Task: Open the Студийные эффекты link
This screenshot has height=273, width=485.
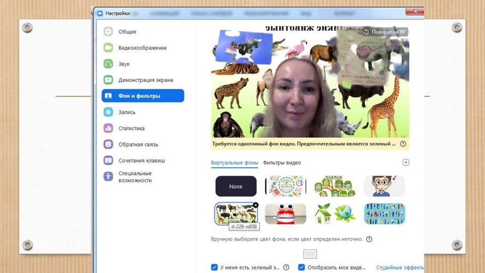Action: point(400,267)
